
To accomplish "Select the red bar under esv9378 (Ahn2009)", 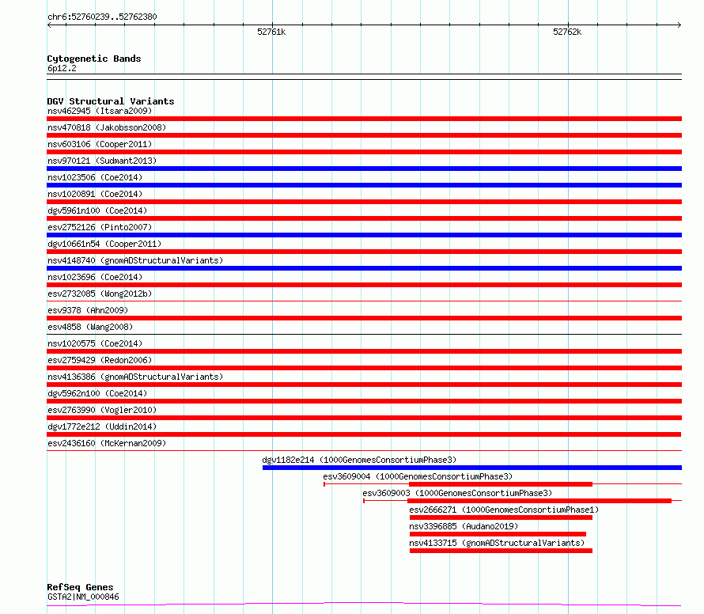I will (x=364, y=318).
